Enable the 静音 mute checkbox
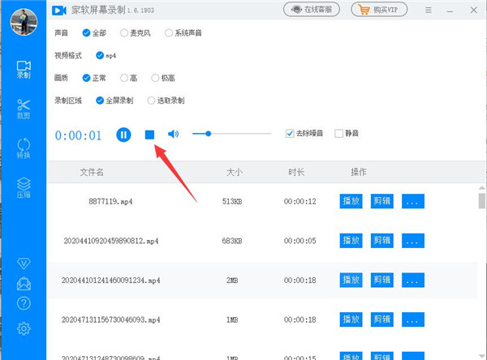This screenshot has width=487, height=360. [x=338, y=133]
